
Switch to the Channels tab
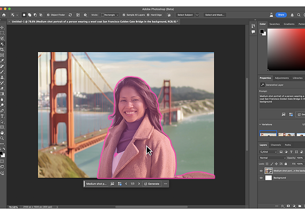[276, 145]
